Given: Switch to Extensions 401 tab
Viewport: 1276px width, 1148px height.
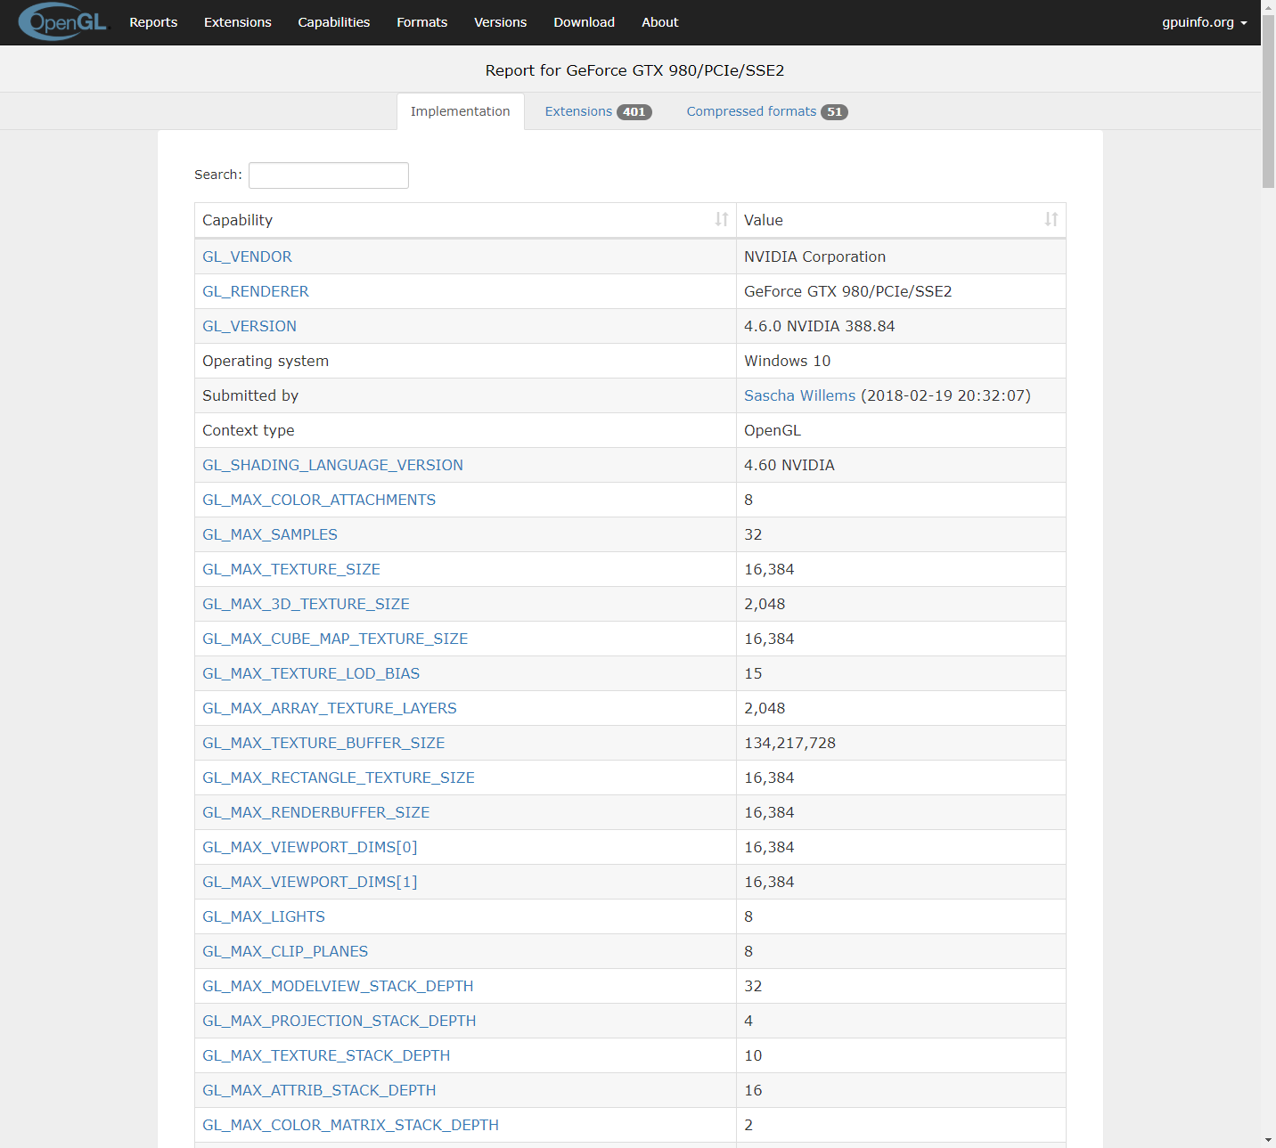Looking at the screenshot, I should 598,111.
